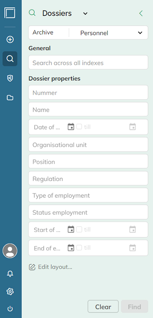Enable the till checkbox for Start of
153x318 pixels.
[79, 230]
